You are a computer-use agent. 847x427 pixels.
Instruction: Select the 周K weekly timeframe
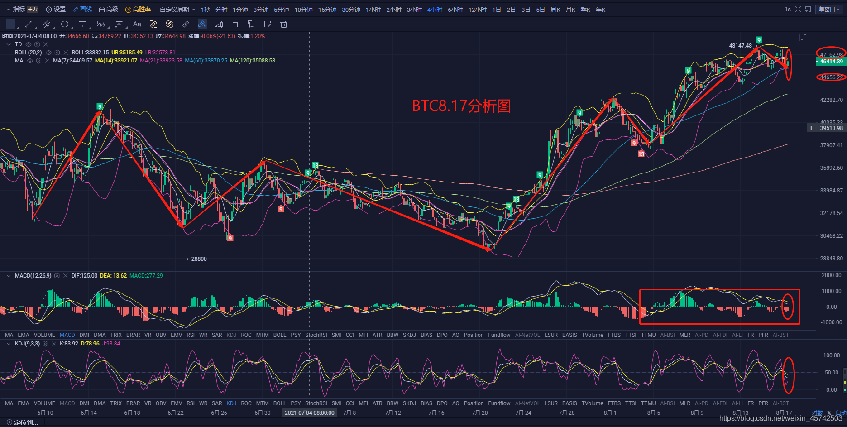pyautogui.click(x=555, y=9)
